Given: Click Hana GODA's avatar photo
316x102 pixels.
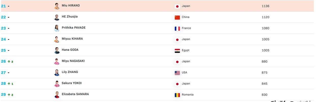Looking at the screenshot, I should pos(57,50).
